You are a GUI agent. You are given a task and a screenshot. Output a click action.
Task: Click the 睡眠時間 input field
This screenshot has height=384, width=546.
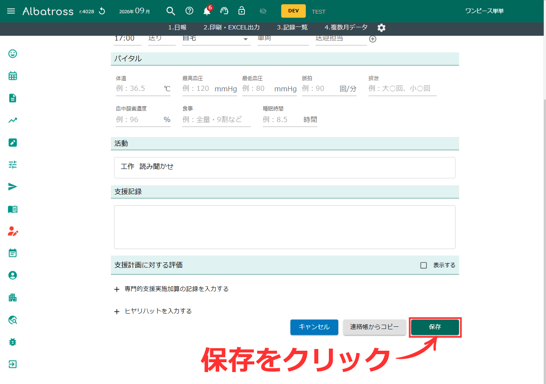coord(290,119)
